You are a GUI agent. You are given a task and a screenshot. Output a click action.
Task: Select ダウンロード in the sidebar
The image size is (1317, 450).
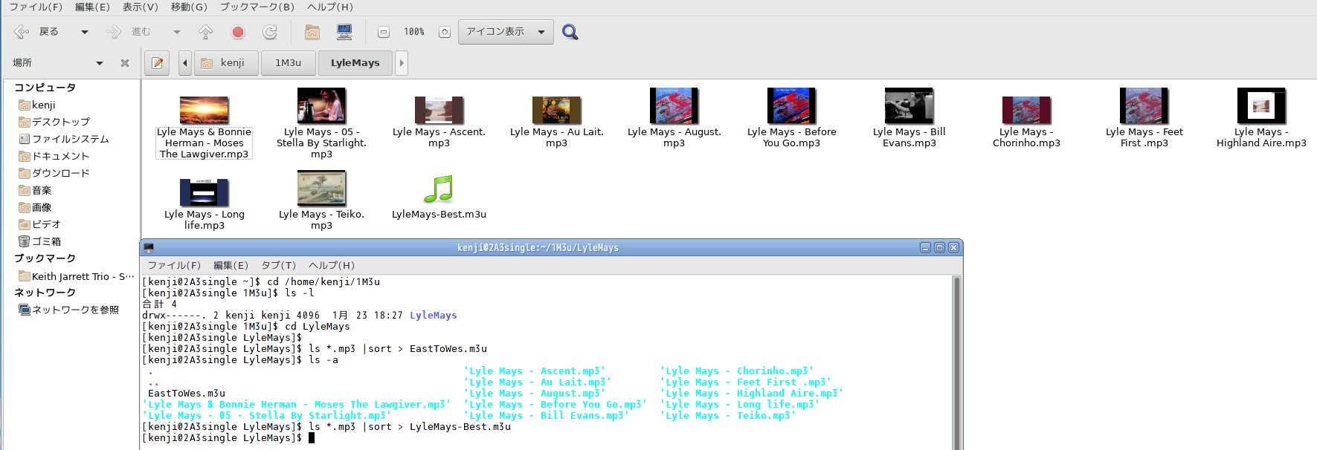point(60,173)
